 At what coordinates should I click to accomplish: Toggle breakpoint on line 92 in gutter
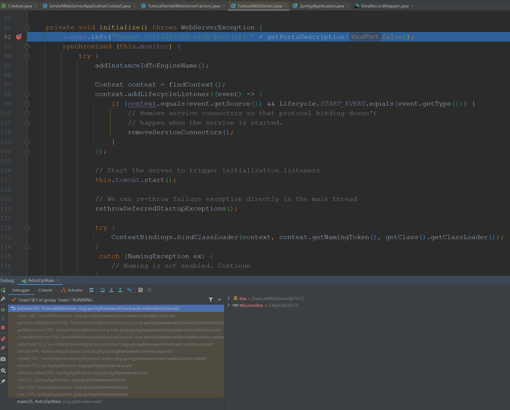19,37
